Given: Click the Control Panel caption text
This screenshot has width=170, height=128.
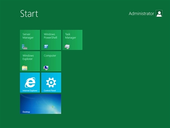Looking at the screenshot, I should pyautogui.click(x=50, y=90).
